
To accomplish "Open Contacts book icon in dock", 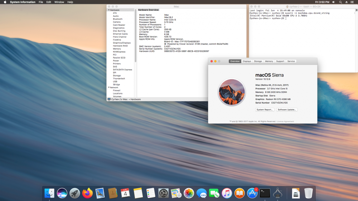I will click(x=113, y=193).
